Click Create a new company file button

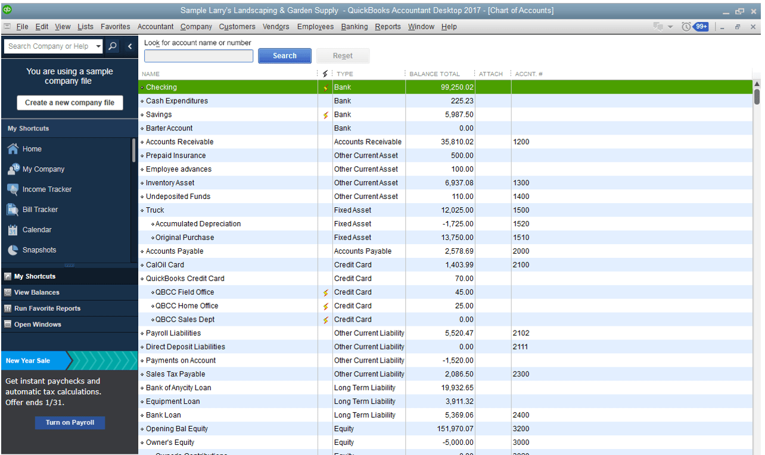pos(69,102)
